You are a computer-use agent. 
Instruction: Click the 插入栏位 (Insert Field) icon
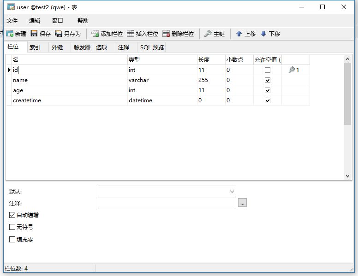131,34
